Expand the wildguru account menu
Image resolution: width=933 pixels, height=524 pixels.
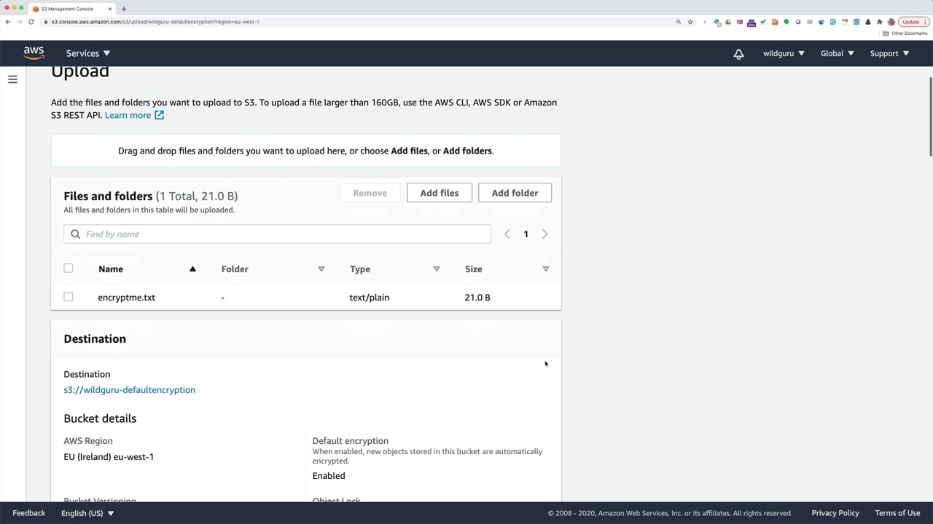click(x=784, y=53)
